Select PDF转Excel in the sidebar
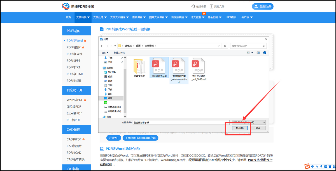 pos(74,54)
